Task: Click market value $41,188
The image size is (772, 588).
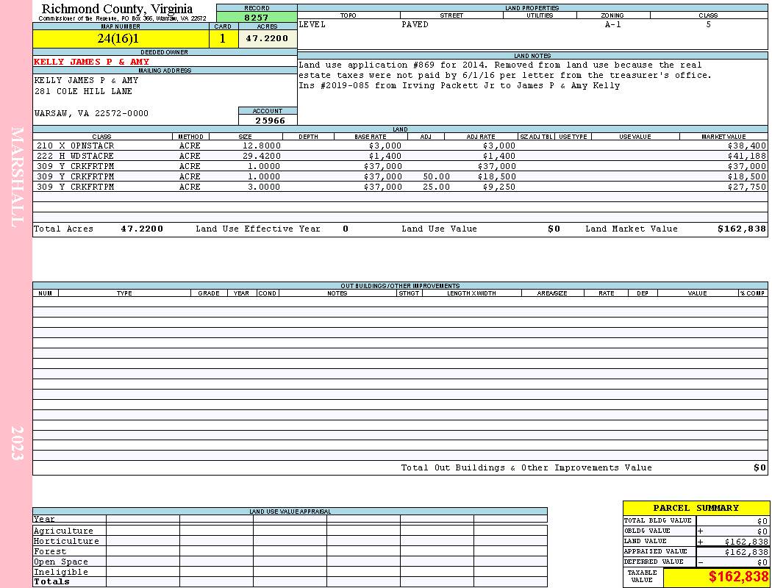Action: [747, 157]
